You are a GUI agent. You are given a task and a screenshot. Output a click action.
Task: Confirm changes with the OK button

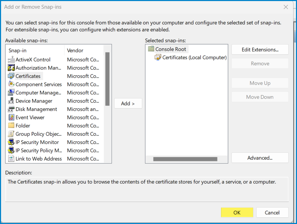(237, 213)
